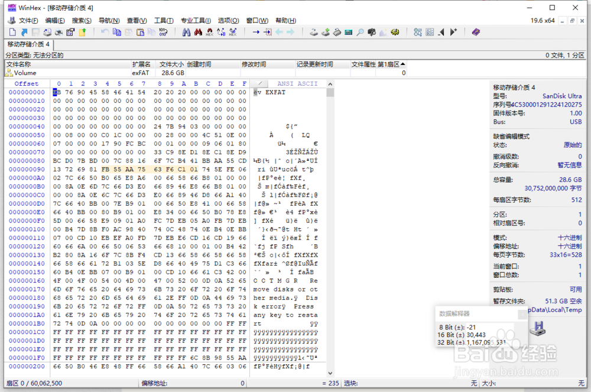Open the file Properties toolbar icon

tap(70, 33)
